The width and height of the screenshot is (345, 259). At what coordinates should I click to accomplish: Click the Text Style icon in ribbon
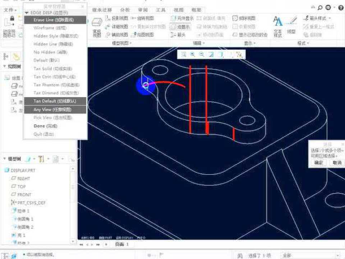[x=278, y=25]
